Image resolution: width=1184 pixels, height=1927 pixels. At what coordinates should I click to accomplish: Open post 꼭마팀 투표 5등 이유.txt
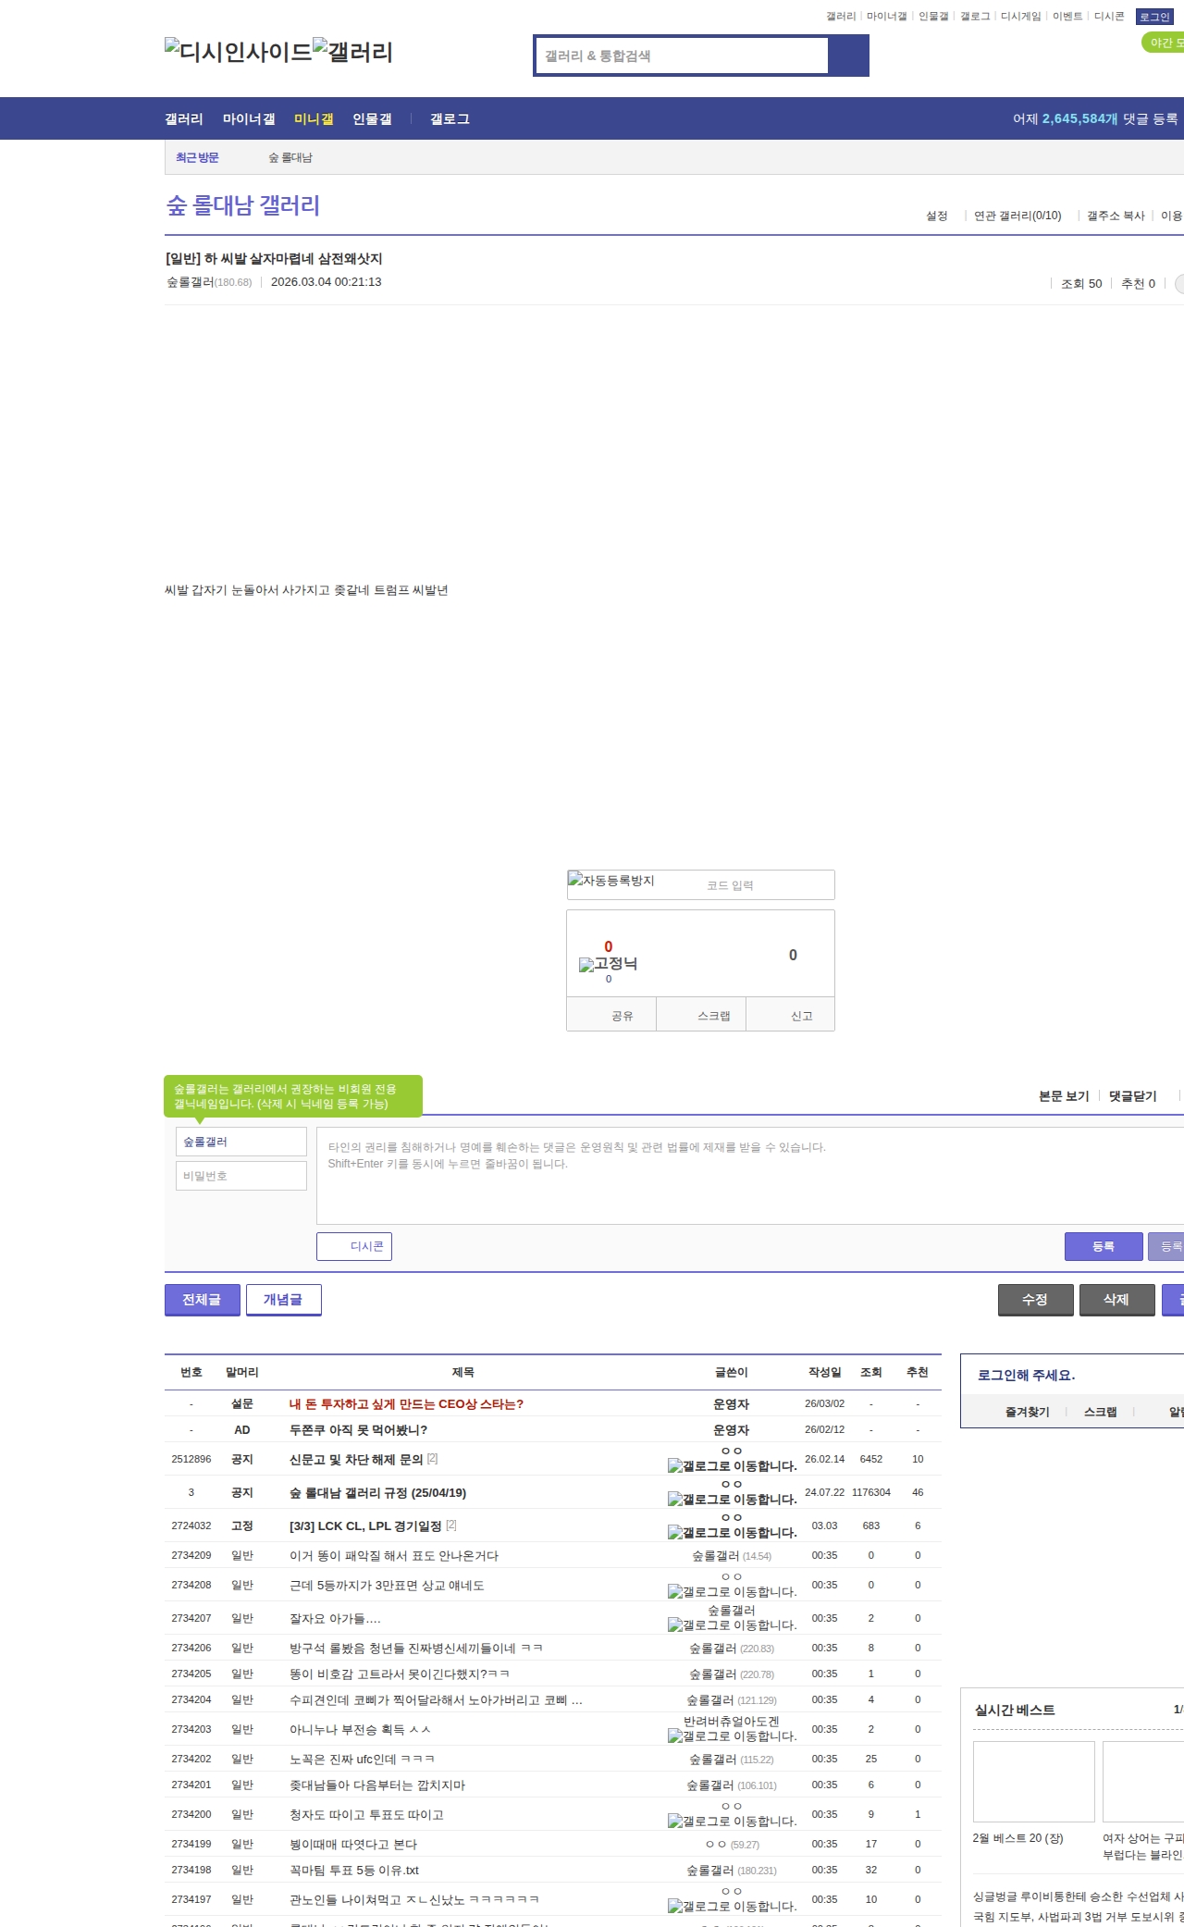click(354, 1871)
